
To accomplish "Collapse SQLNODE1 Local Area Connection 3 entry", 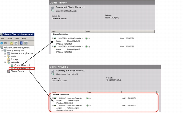I will tap(53, 38).
